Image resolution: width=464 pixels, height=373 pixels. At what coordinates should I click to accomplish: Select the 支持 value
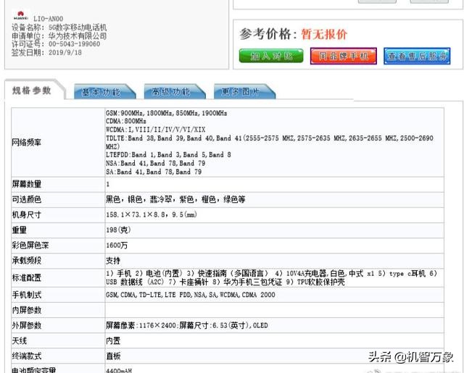113,261
